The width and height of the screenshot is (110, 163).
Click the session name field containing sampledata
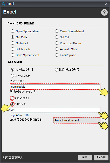click(x=55, y=87)
